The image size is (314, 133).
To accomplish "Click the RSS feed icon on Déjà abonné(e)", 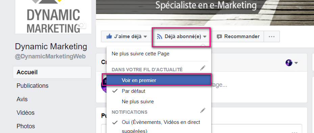I will [160, 36].
